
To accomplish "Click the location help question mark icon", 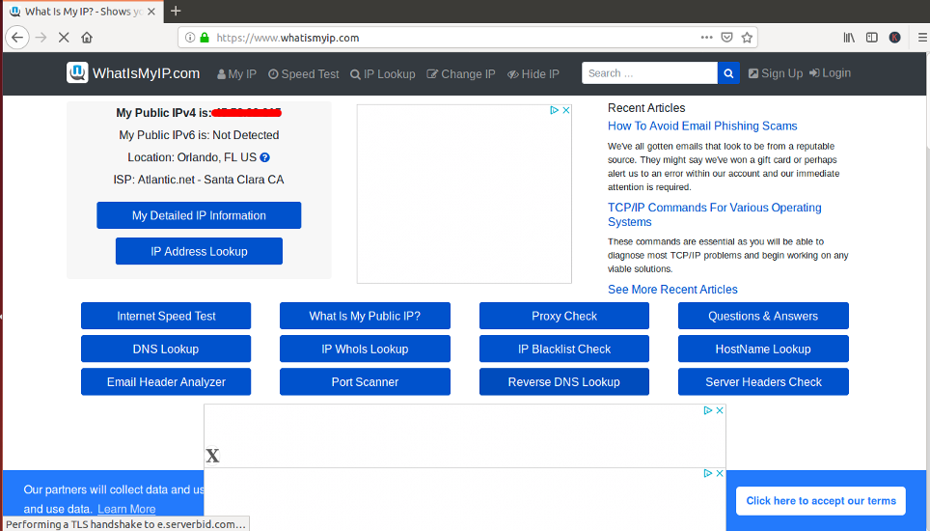I will pyautogui.click(x=265, y=157).
